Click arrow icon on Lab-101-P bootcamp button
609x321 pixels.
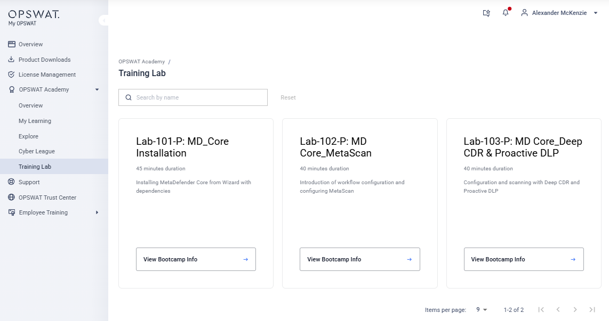(245, 259)
